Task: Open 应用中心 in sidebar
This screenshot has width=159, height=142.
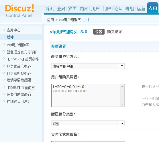Action: (13, 30)
